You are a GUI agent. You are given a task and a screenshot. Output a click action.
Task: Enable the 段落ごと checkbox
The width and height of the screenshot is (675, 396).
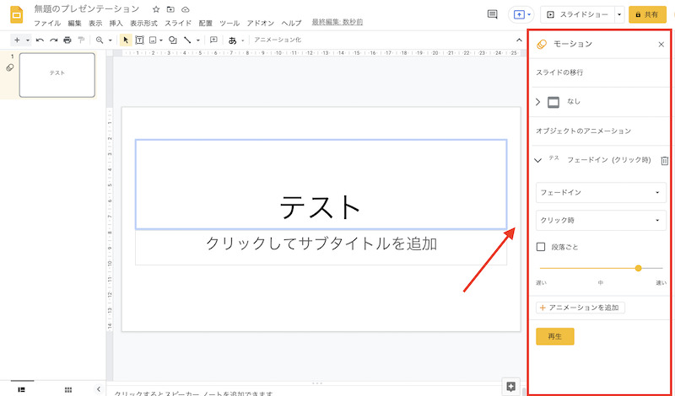click(x=542, y=247)
